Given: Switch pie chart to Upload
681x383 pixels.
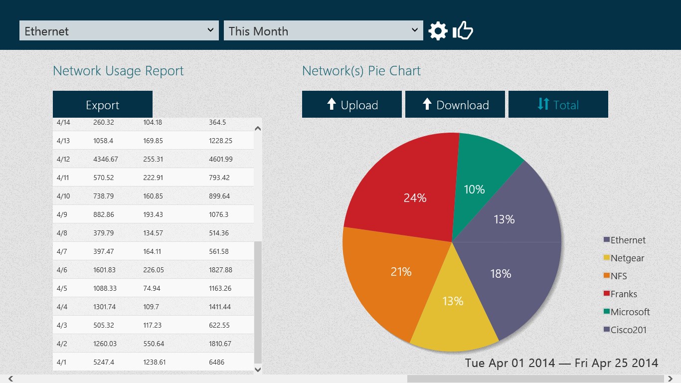Looking at the screenshot, I should [x=351, y=105].
